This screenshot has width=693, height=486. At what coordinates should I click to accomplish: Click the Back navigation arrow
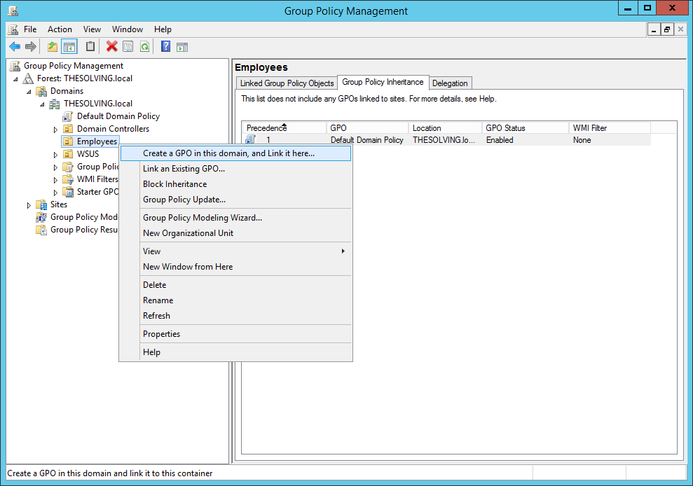coord(15,46)
